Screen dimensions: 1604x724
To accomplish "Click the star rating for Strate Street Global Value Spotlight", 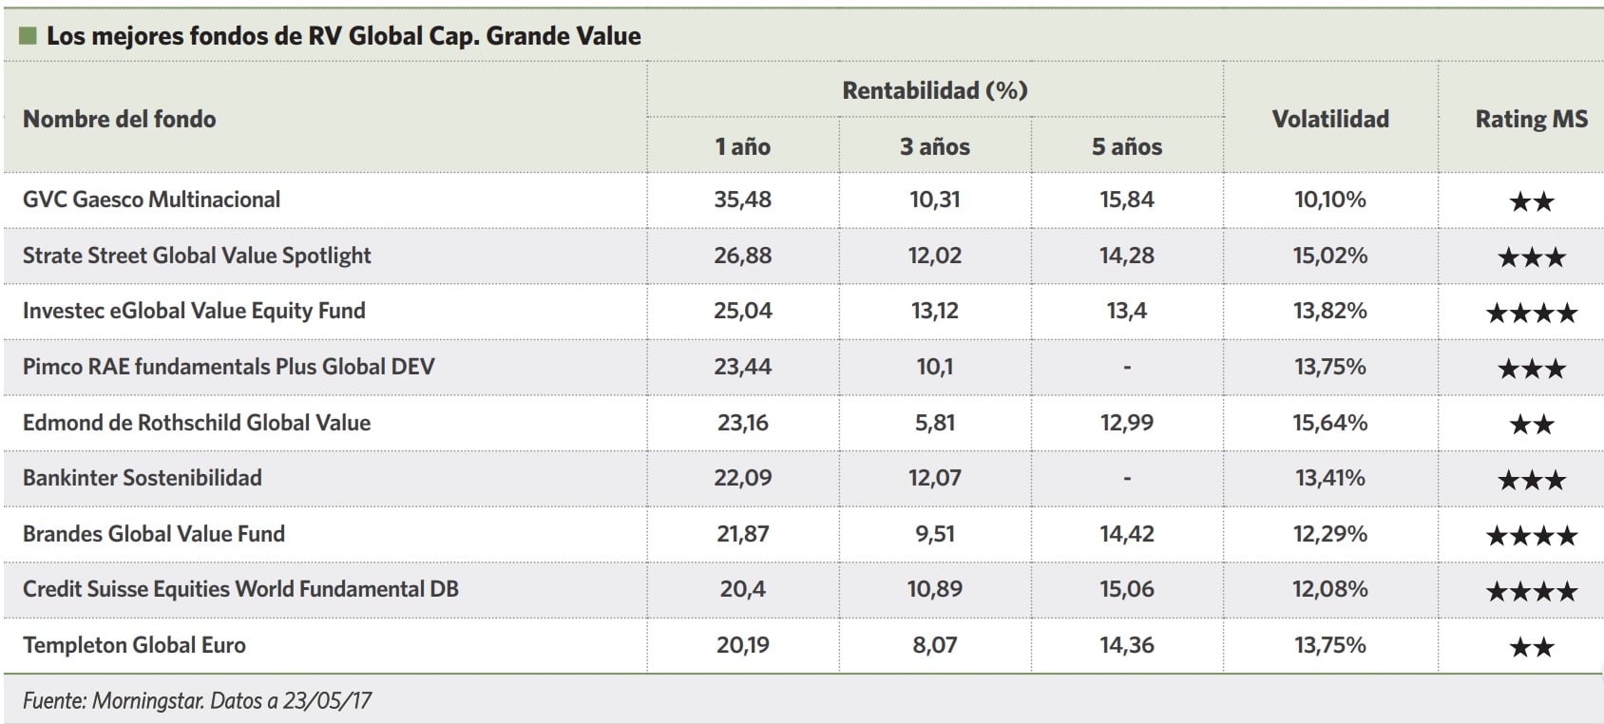I will [1531, 257].
